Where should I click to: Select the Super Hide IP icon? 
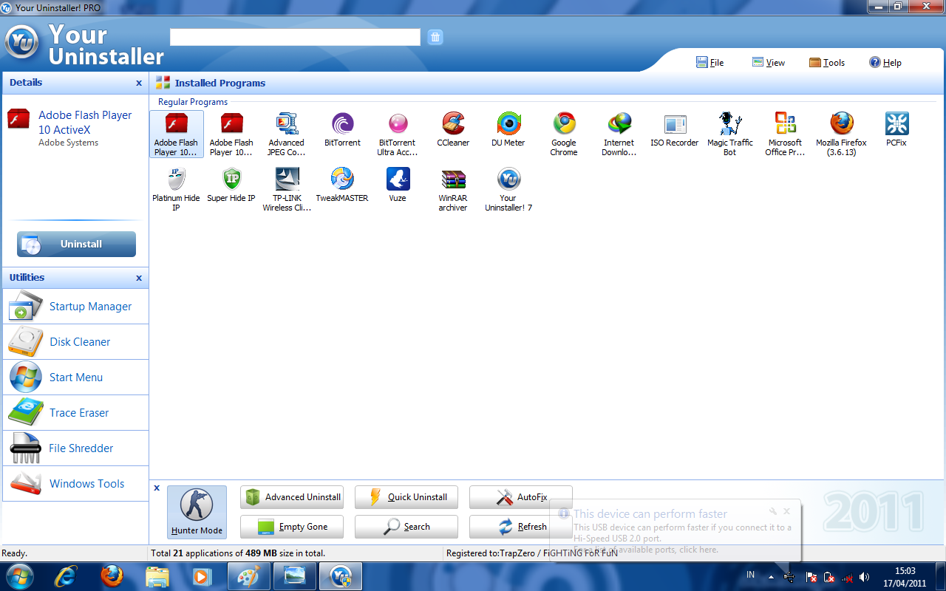[231, 185]
